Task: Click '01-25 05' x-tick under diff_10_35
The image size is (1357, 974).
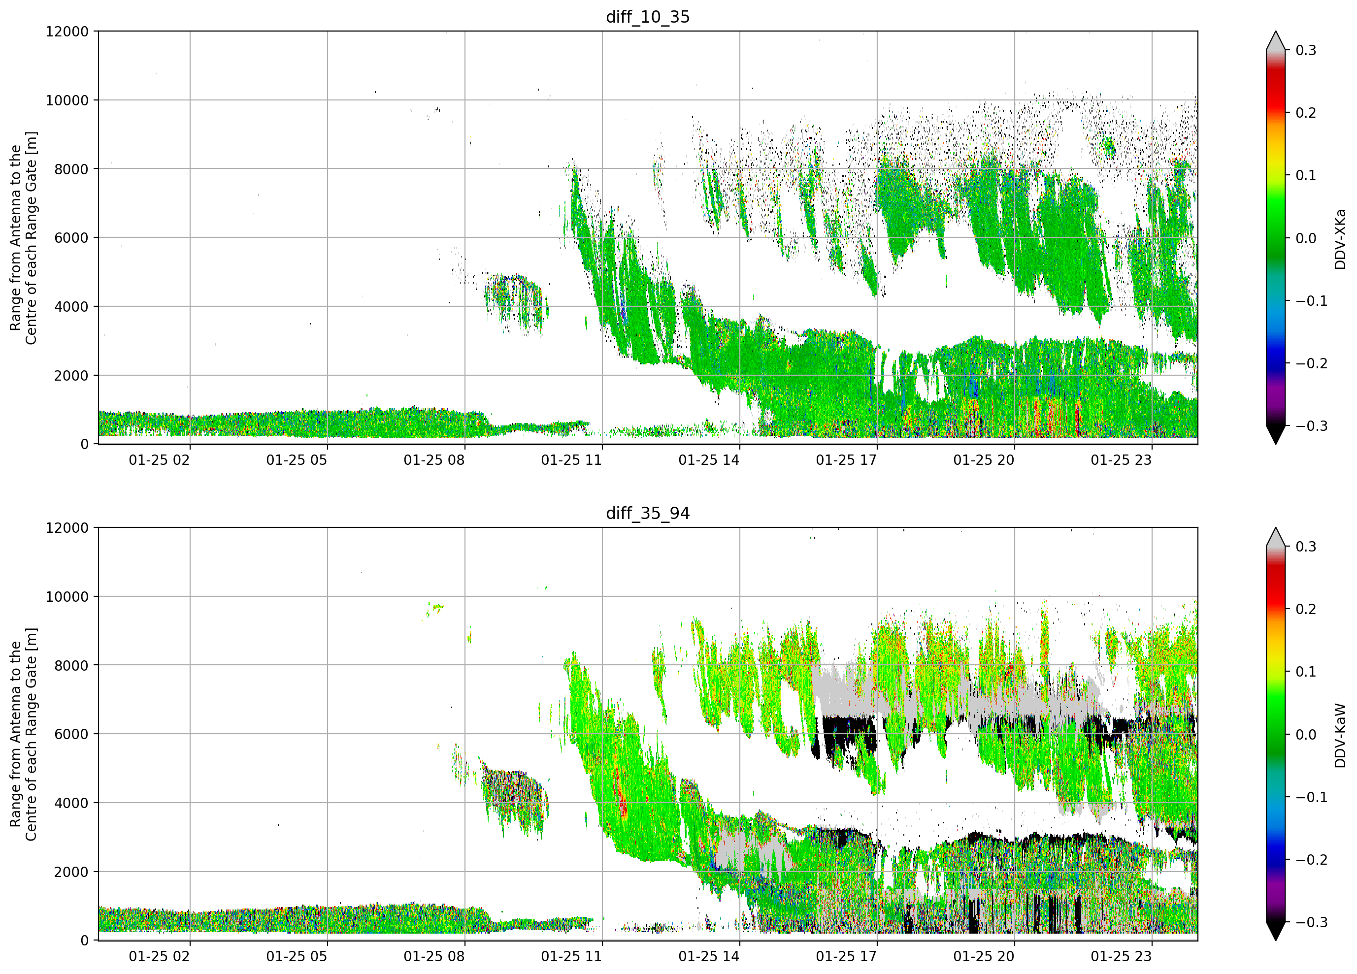Action: [297, 460]
